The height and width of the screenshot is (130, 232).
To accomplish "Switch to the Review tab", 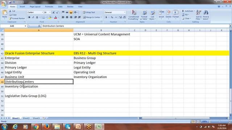I will [x=70, y=6].
